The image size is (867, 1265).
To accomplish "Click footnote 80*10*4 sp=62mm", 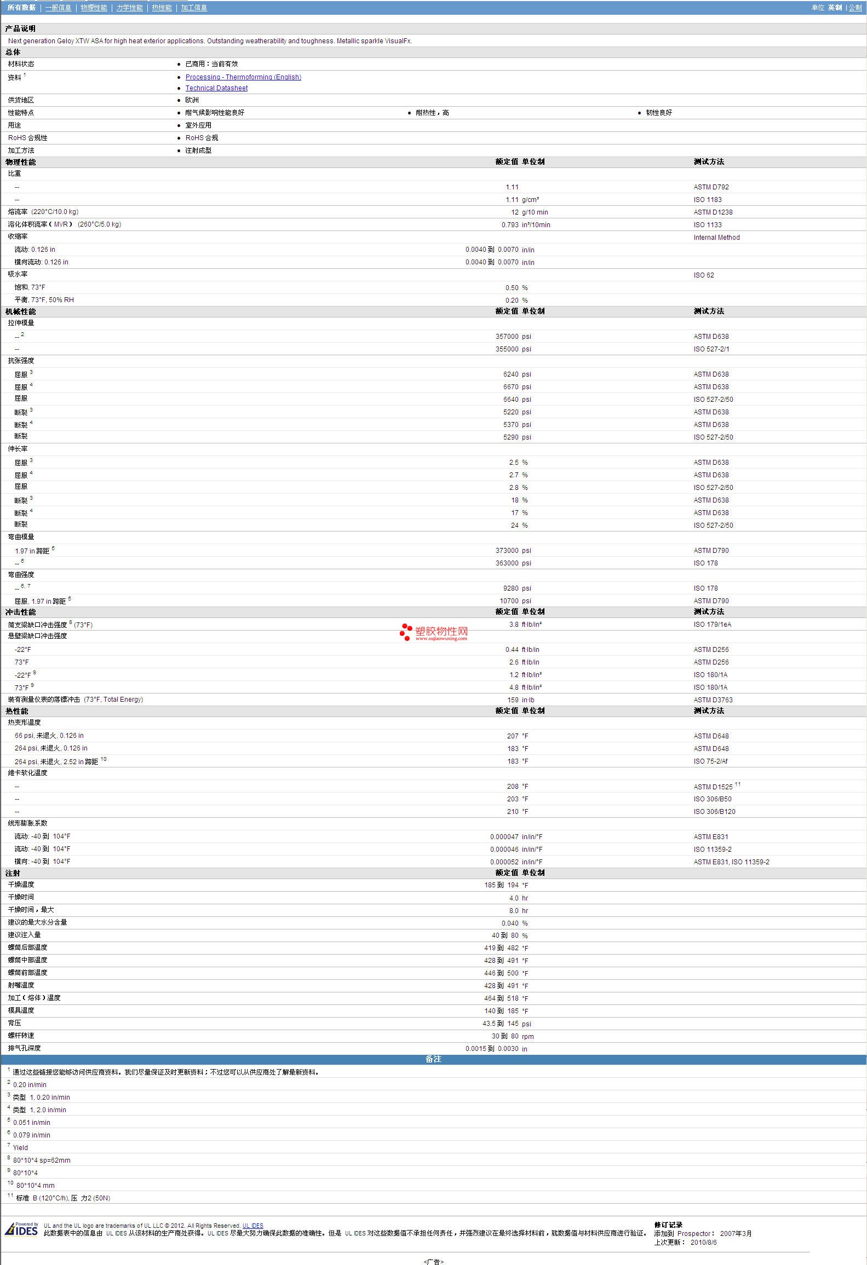I will [x=42, y=1160].
